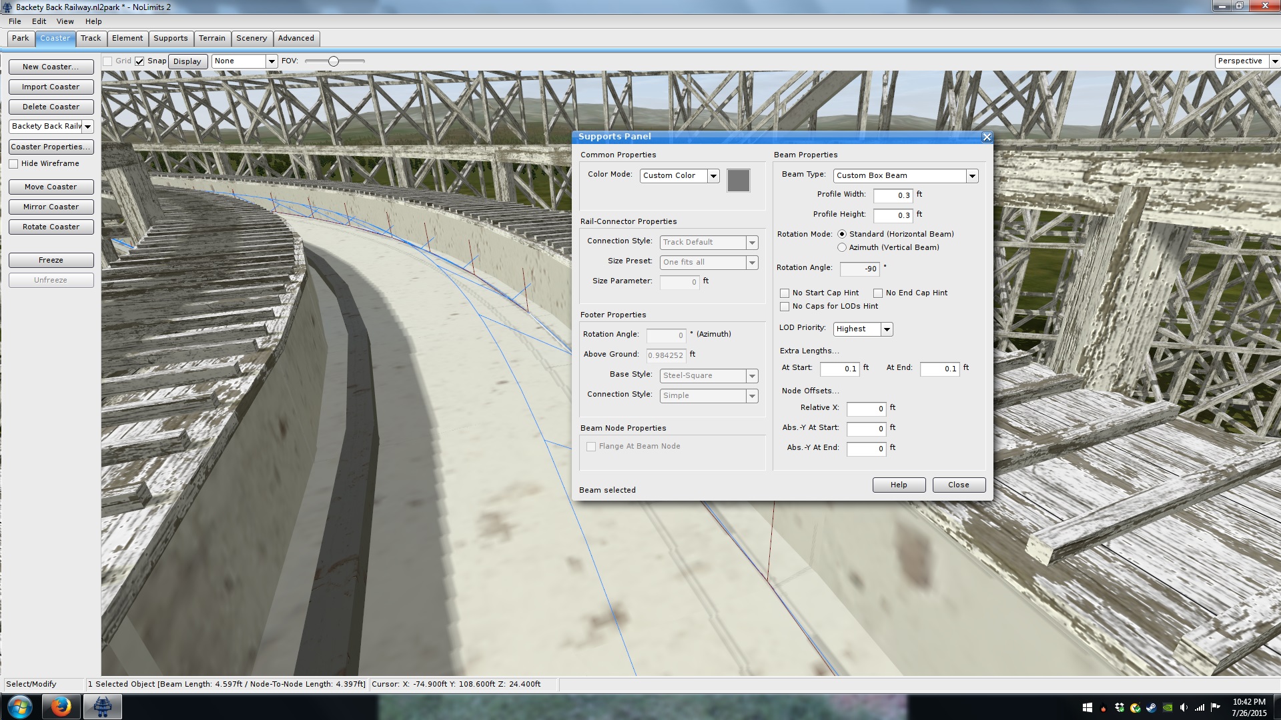The width and height of the screenshot is (1281, 720).
Task: Expand the Beam Type dropdown
Action: [971, 176]
